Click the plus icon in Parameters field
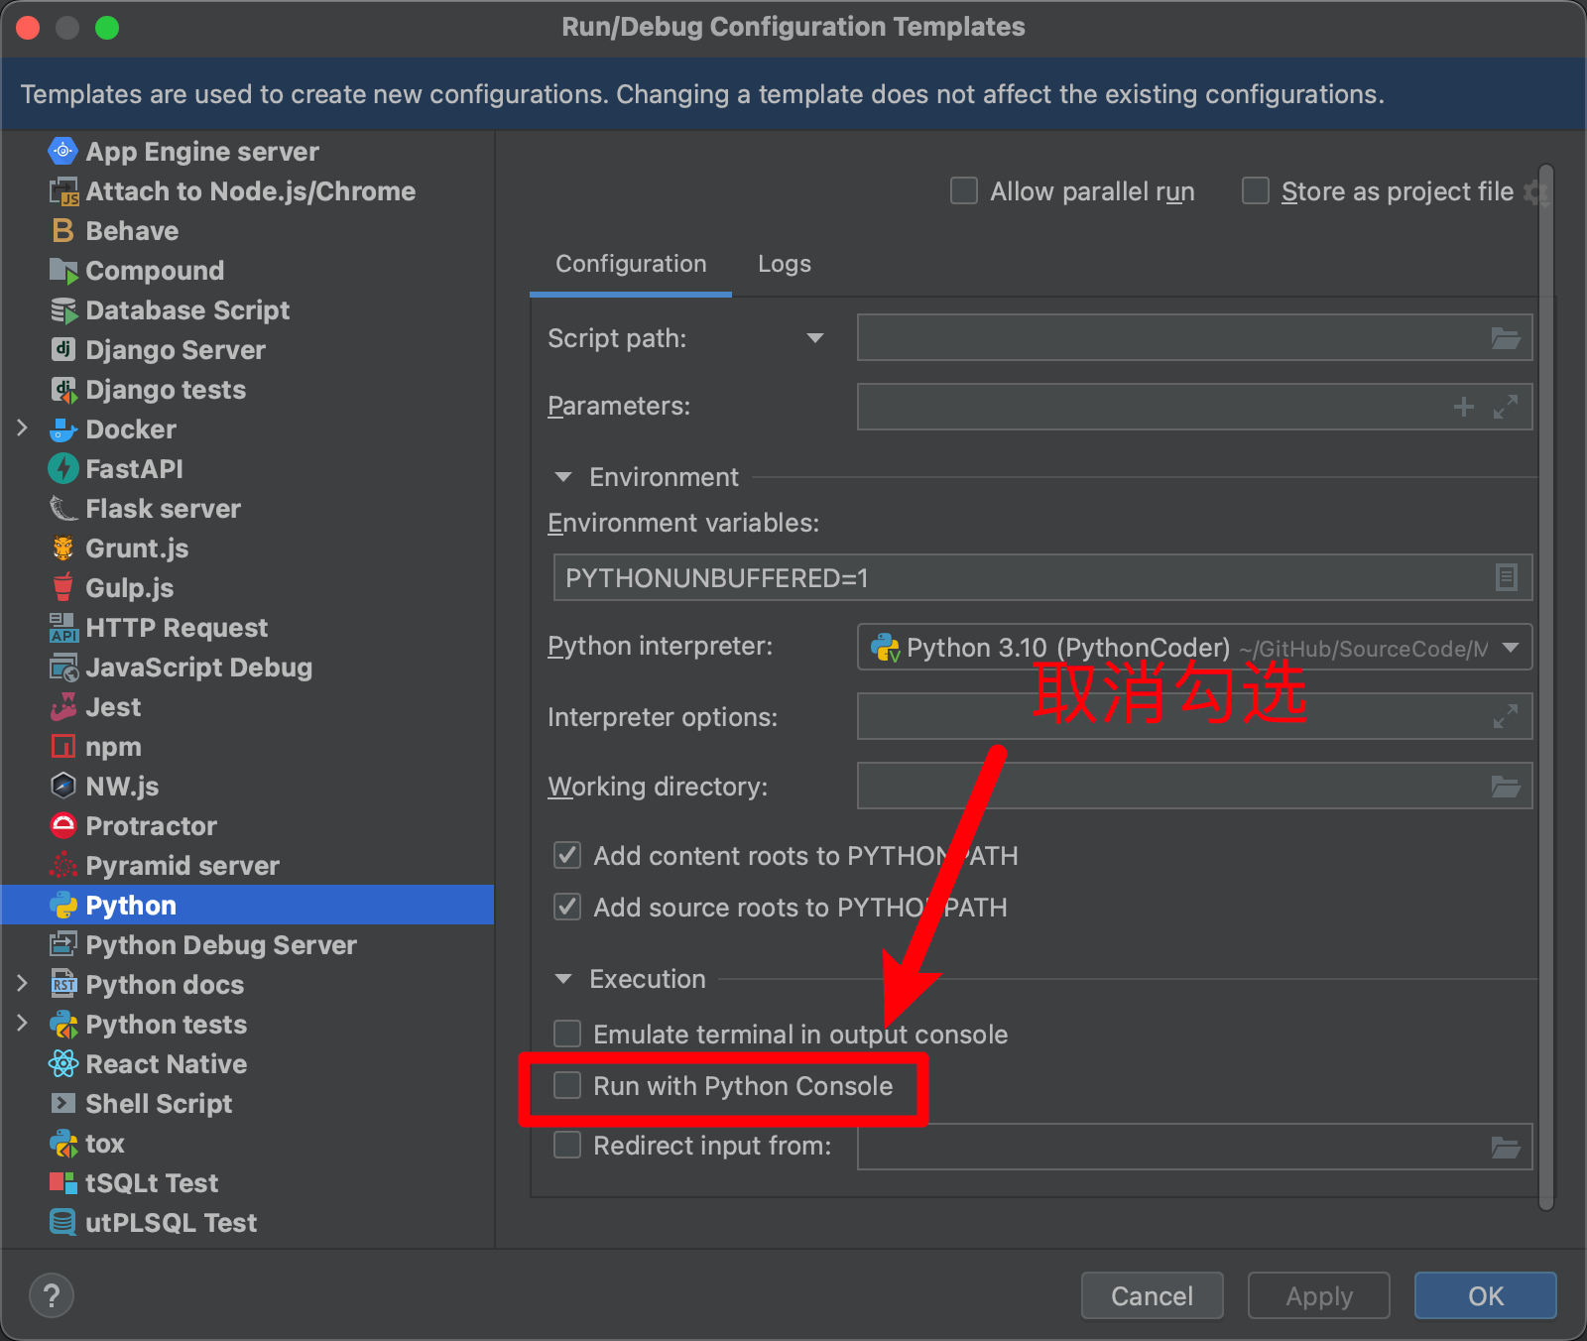The height and width of the screenshot is (1341, 1587). click(x=1463, y=407)
